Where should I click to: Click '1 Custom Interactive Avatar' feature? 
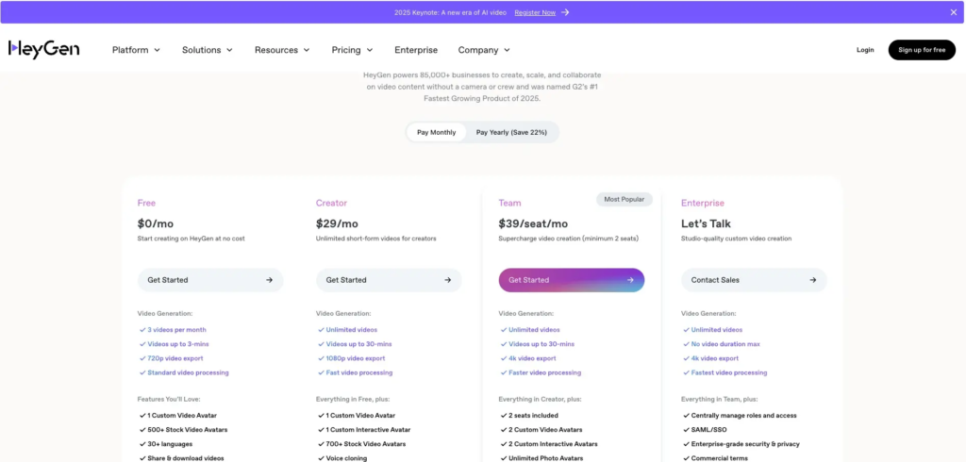coord(368,429)
